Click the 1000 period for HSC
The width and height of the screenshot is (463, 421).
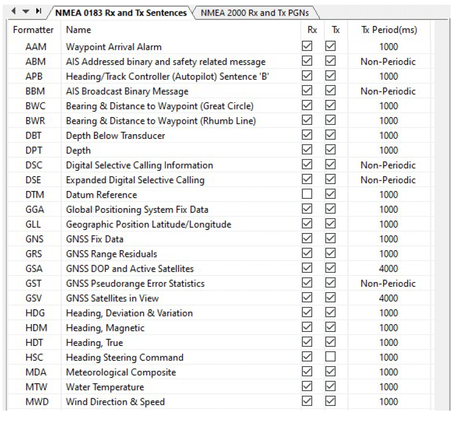(x=388, y=357)
